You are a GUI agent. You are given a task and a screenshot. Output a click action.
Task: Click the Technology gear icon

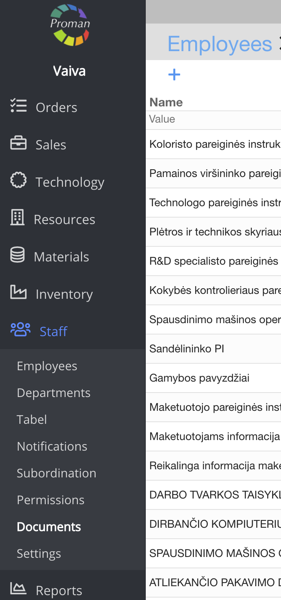(x=18, y=181)
